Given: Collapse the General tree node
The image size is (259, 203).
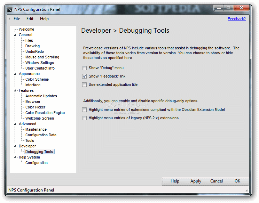Looking at the screenshot, I should [x=15, y=35].
